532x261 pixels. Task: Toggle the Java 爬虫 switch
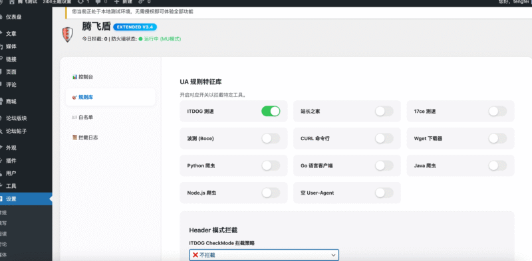tap(497, 165)
